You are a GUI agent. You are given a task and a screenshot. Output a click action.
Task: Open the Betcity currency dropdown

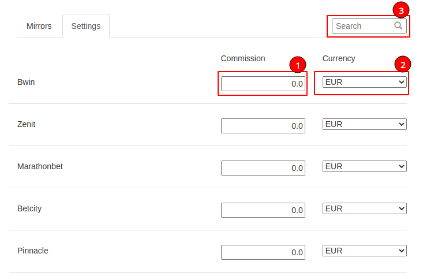(365, 208)
